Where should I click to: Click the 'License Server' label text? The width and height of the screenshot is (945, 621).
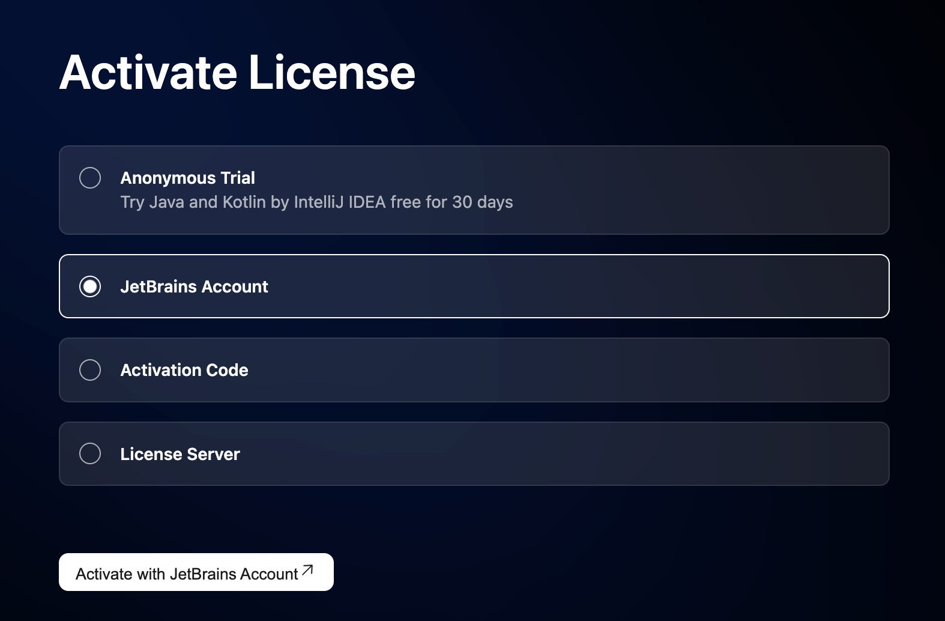180,454
